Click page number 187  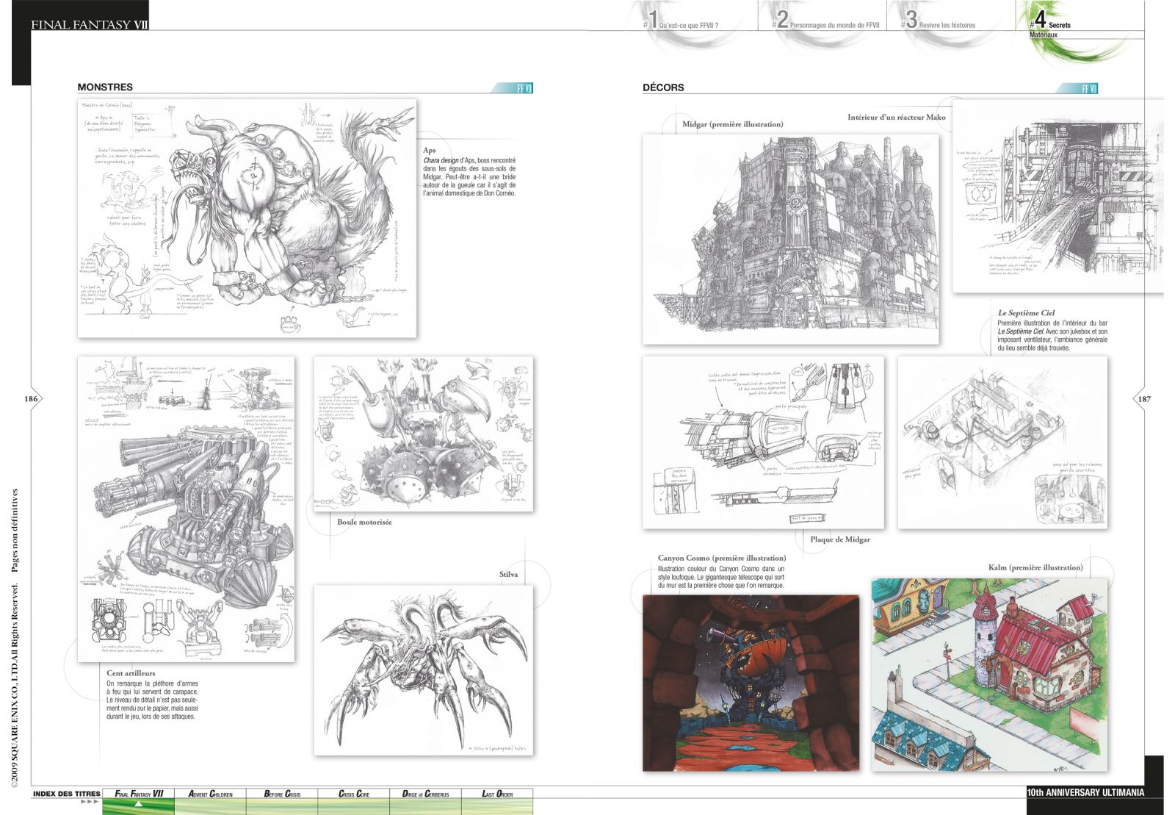click(1144, 399)
